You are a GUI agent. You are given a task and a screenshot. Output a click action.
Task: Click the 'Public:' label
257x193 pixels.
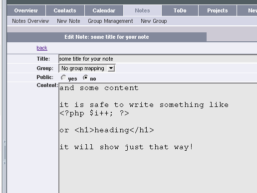[x=45, y=77]
